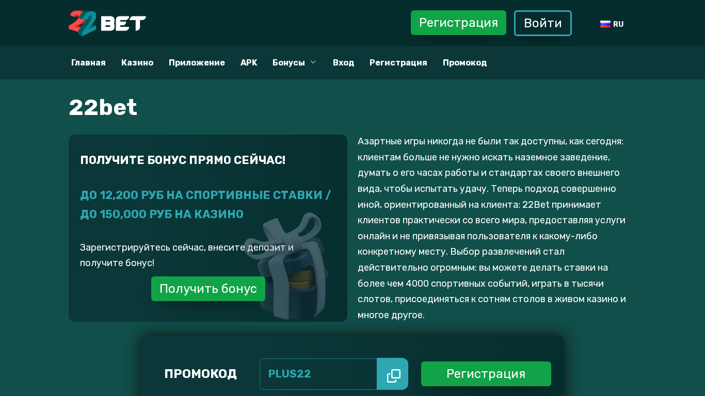Open the RU language selector
Screen dimensions: 705x396
612,24
